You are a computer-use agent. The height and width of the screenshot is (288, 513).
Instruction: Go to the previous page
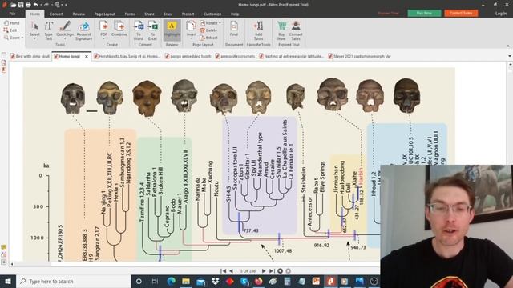(232, 271)
